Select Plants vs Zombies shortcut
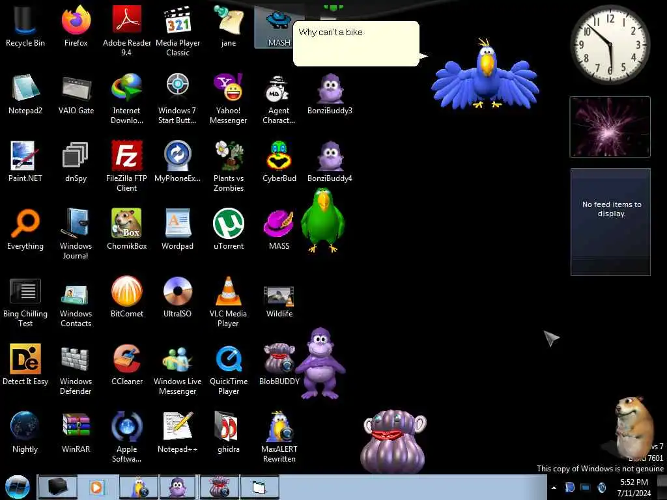 click(229, 166)
